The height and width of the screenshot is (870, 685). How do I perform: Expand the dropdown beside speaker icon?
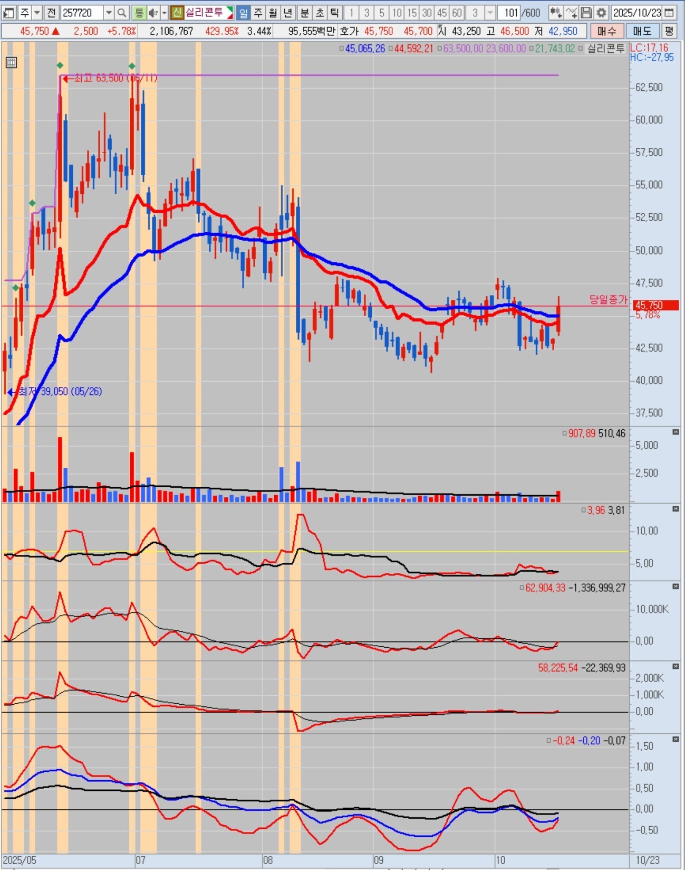coord(164,12)
